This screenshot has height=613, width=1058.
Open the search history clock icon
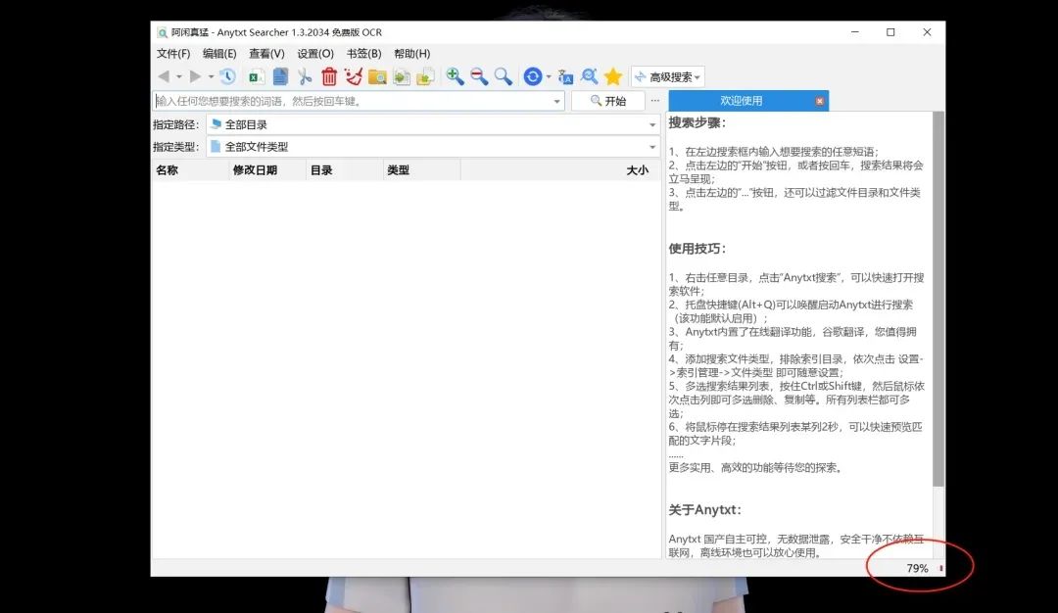click(x=227, y=76)
